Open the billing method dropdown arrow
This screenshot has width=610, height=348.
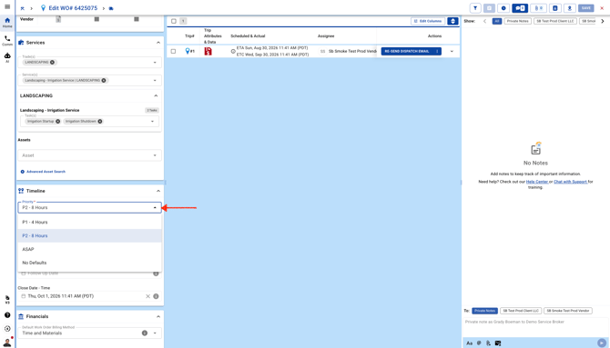coord(155,333)
